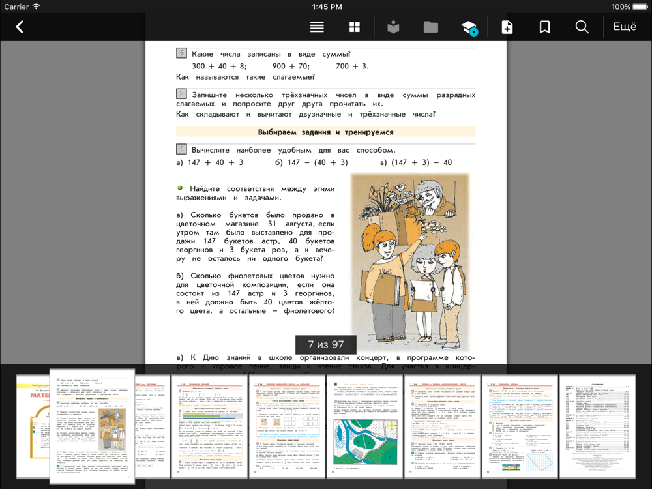Viewport: 652px width, 489px height.
Task: Tap the exercise 7 number box
Action: (x=181, y=94)
